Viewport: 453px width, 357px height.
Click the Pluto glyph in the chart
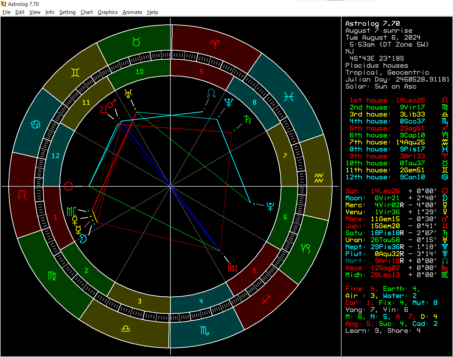point(270,207)
